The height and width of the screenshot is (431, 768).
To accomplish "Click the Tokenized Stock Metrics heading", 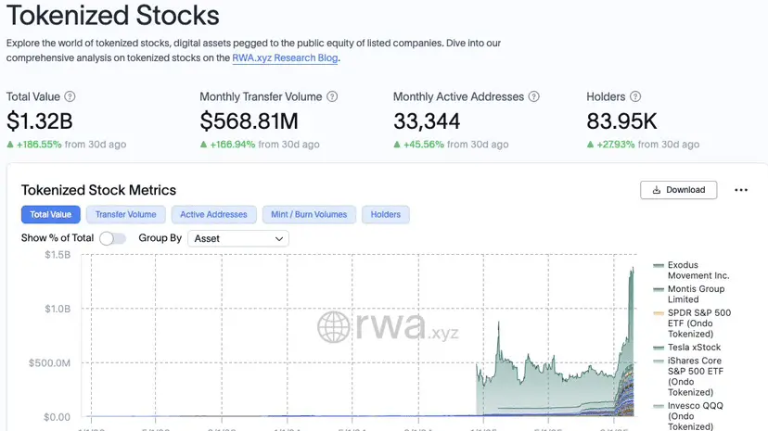I will [x=98, y=190].
